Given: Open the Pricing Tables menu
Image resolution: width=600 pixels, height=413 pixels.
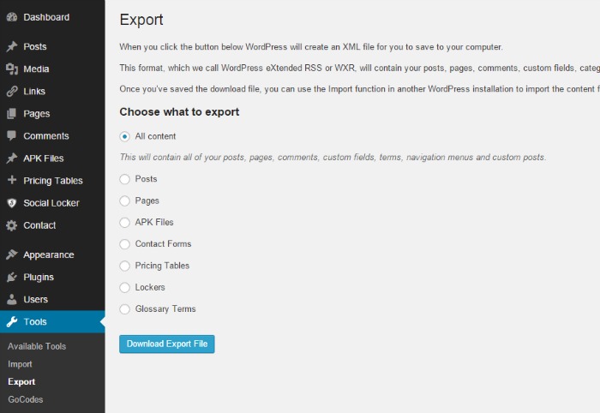Looking at the screenshot, I should click(x=52, y=181).
